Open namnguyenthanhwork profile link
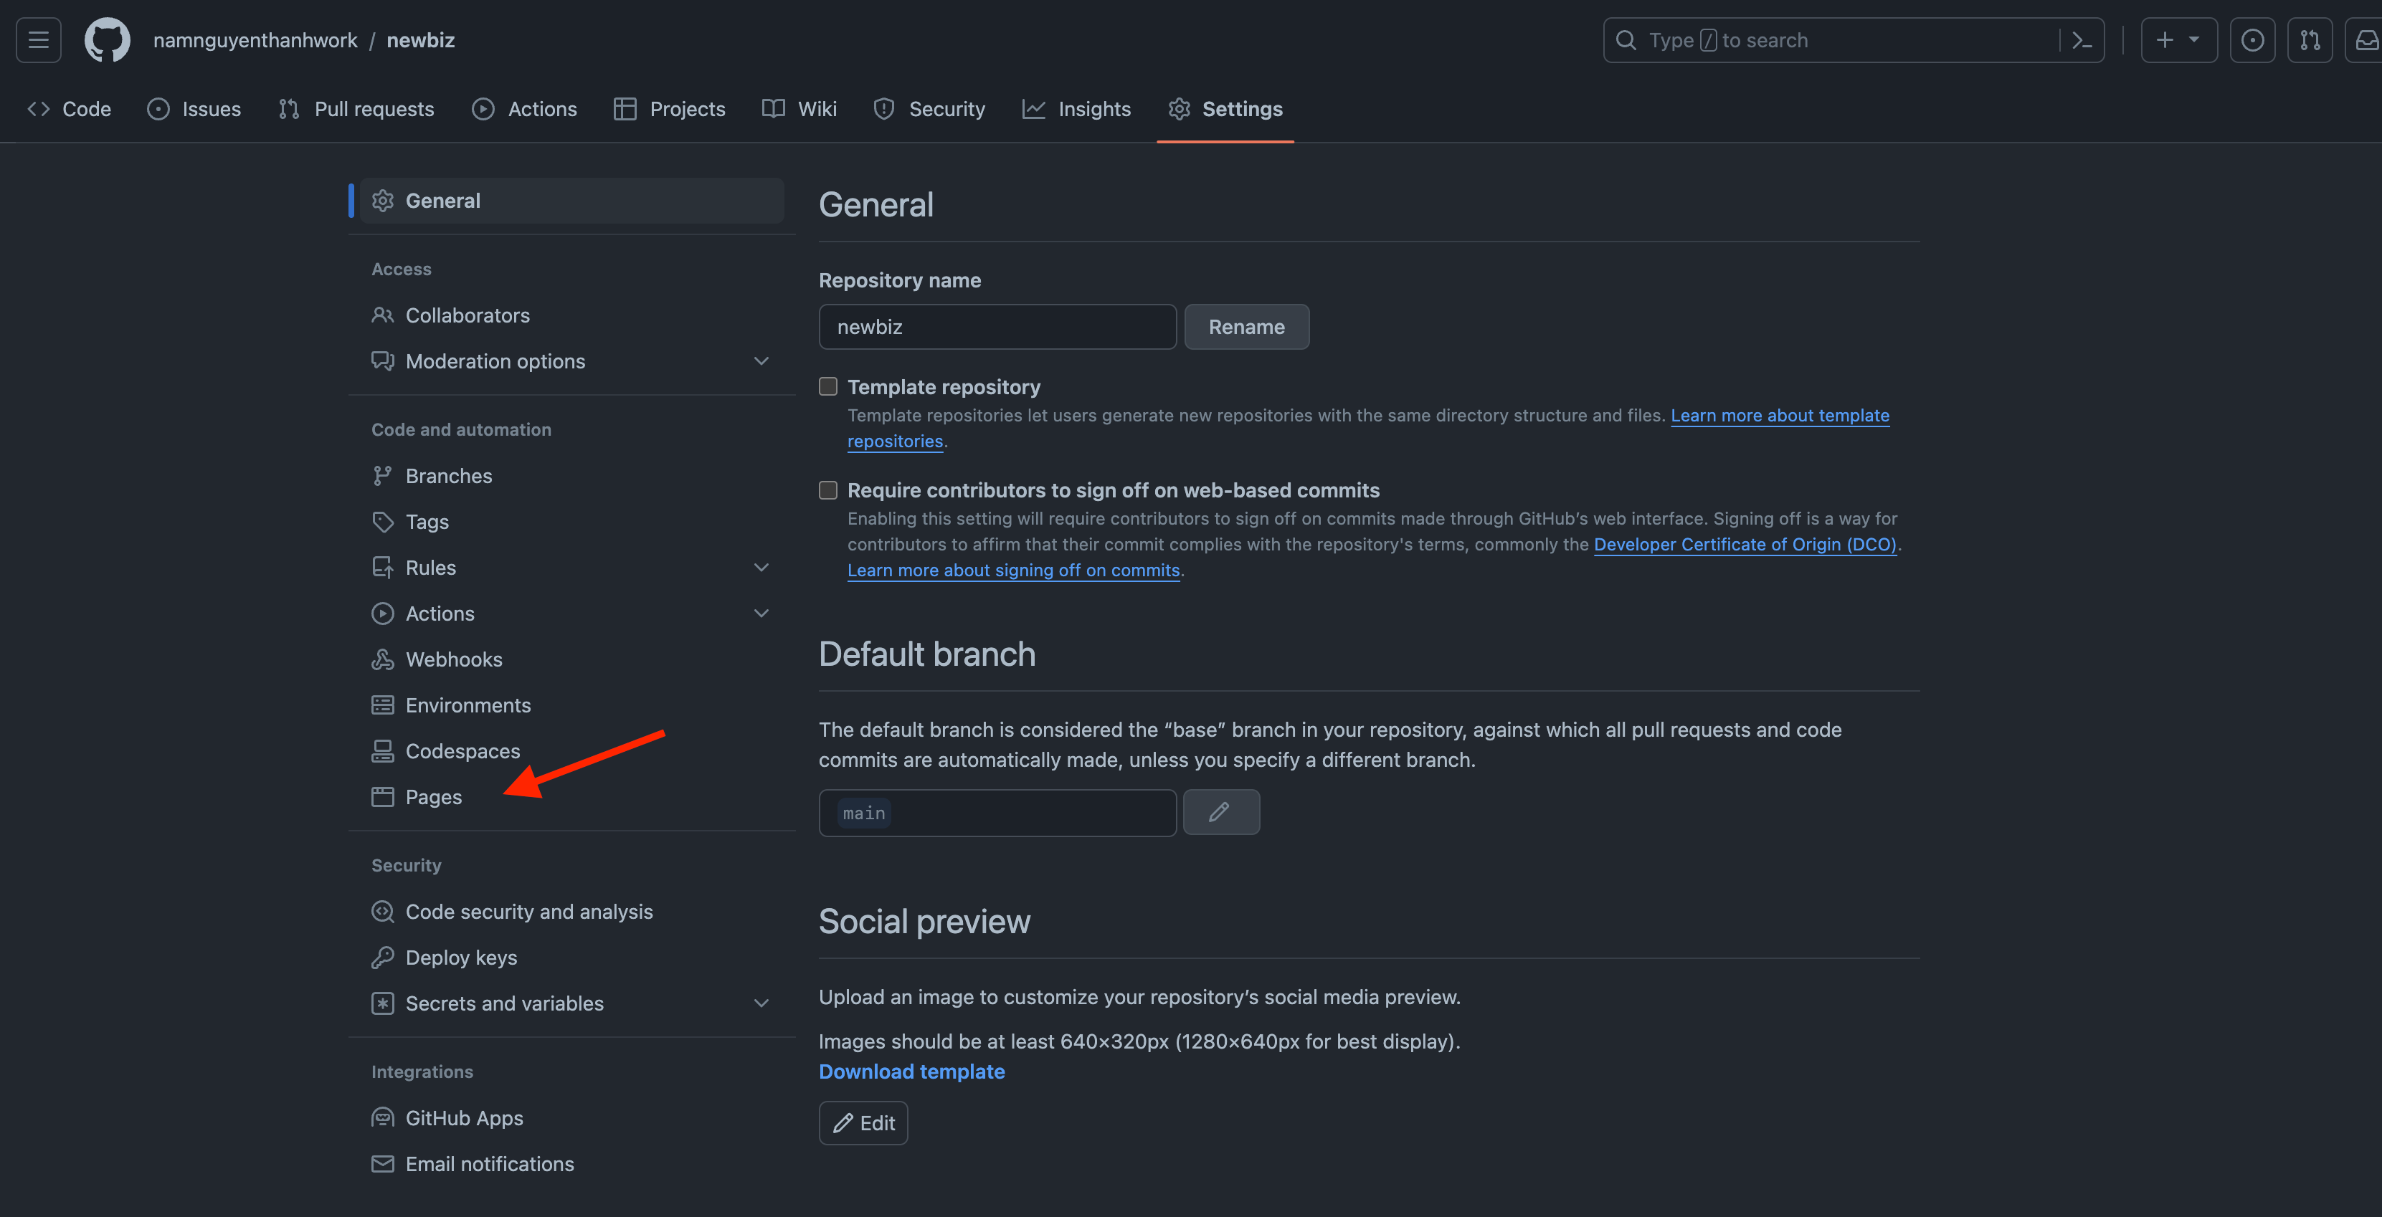Screen dimensions: 2382x1217 coord(255,39)
